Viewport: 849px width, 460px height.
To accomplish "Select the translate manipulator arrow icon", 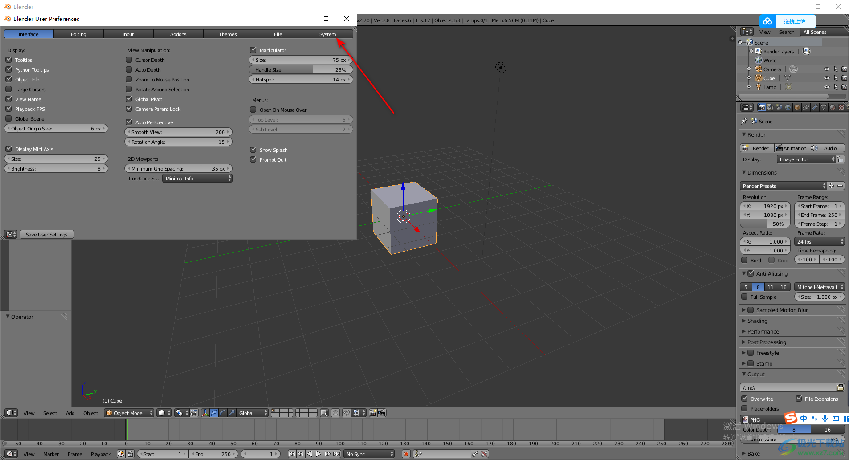I will point(214,413).
